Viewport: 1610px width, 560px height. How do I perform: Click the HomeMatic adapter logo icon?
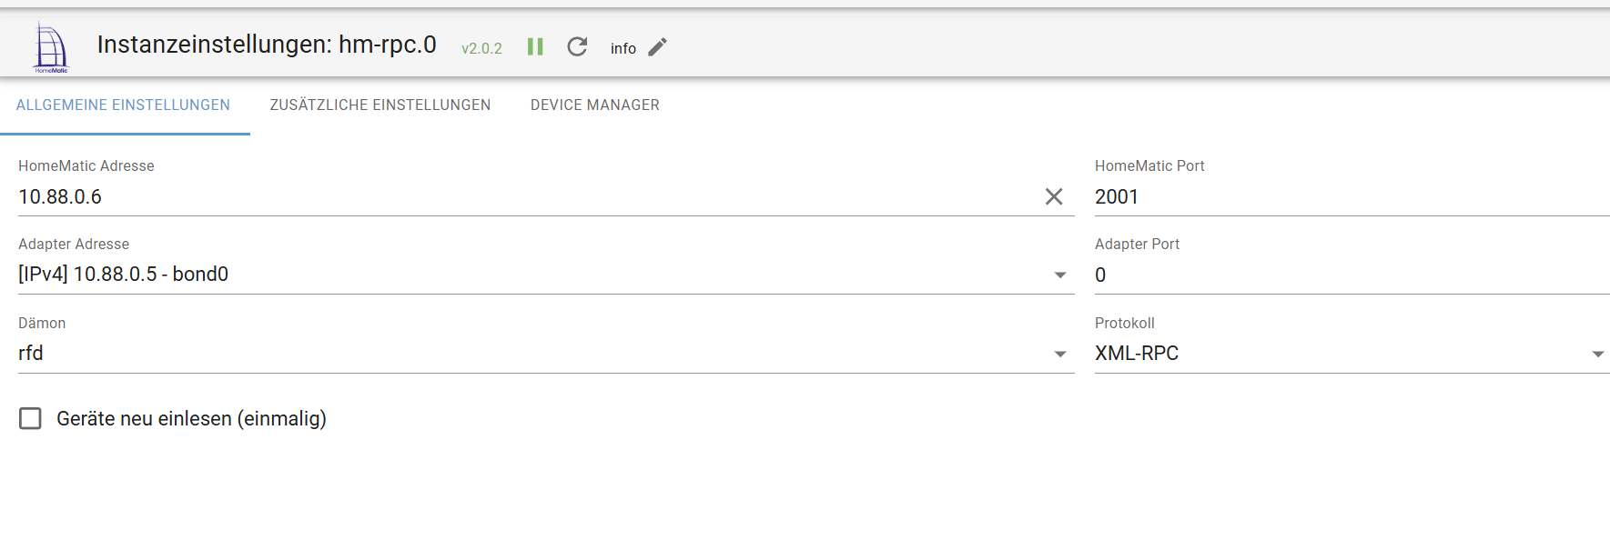pyautogui.click(x=51, y=47)
